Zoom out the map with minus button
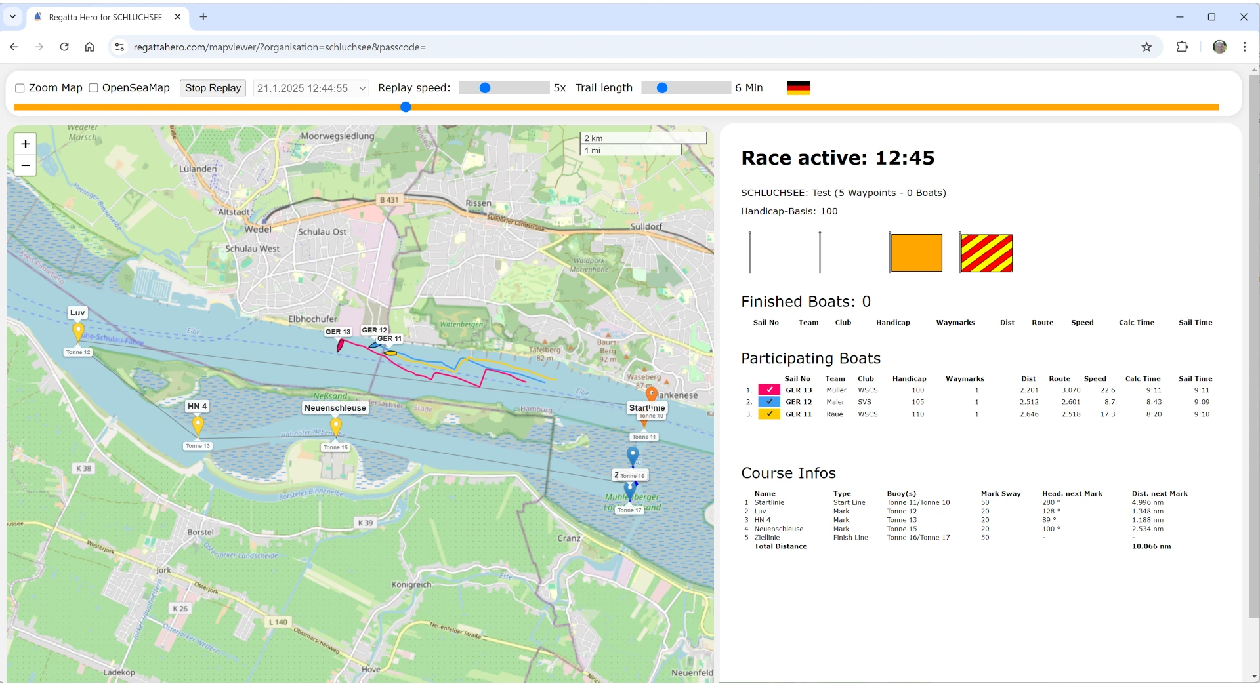Screen dimensions: 1260x684 (x=26, y=166)
